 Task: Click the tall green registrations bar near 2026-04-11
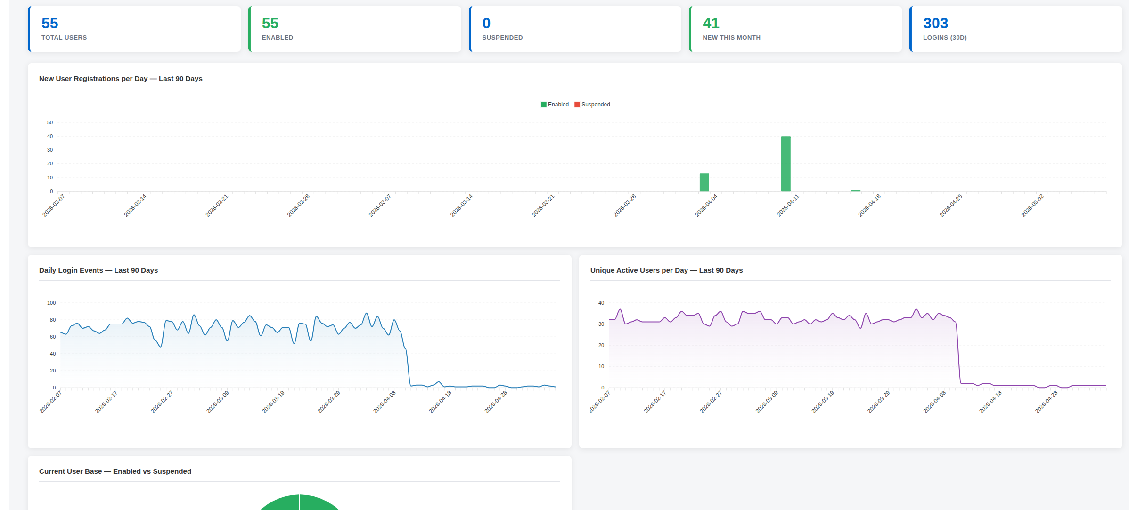click(786, 164)
